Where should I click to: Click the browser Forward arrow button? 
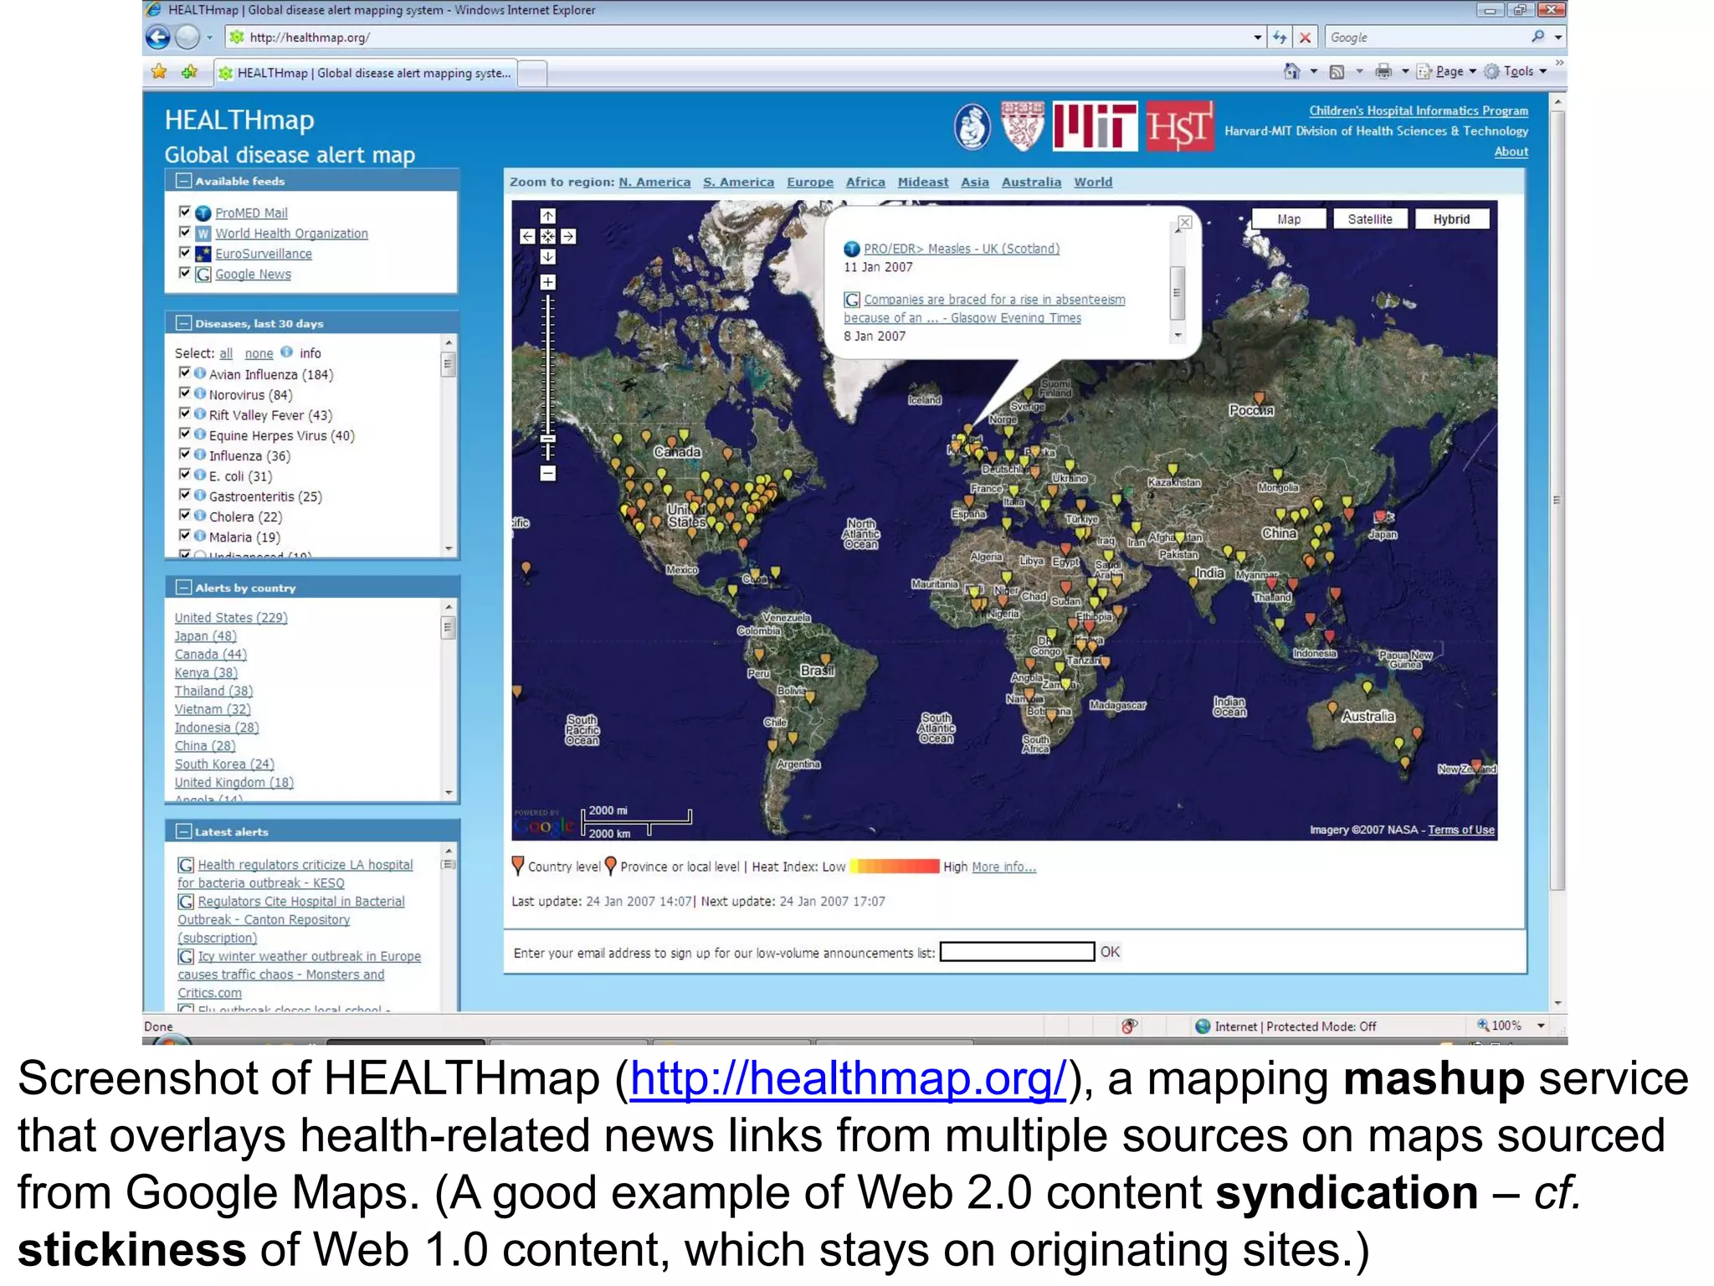[187, 37]
